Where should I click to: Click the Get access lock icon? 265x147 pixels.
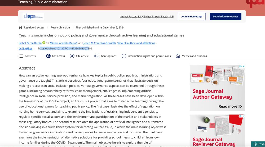pyautogui.click(x=48, y=56)
